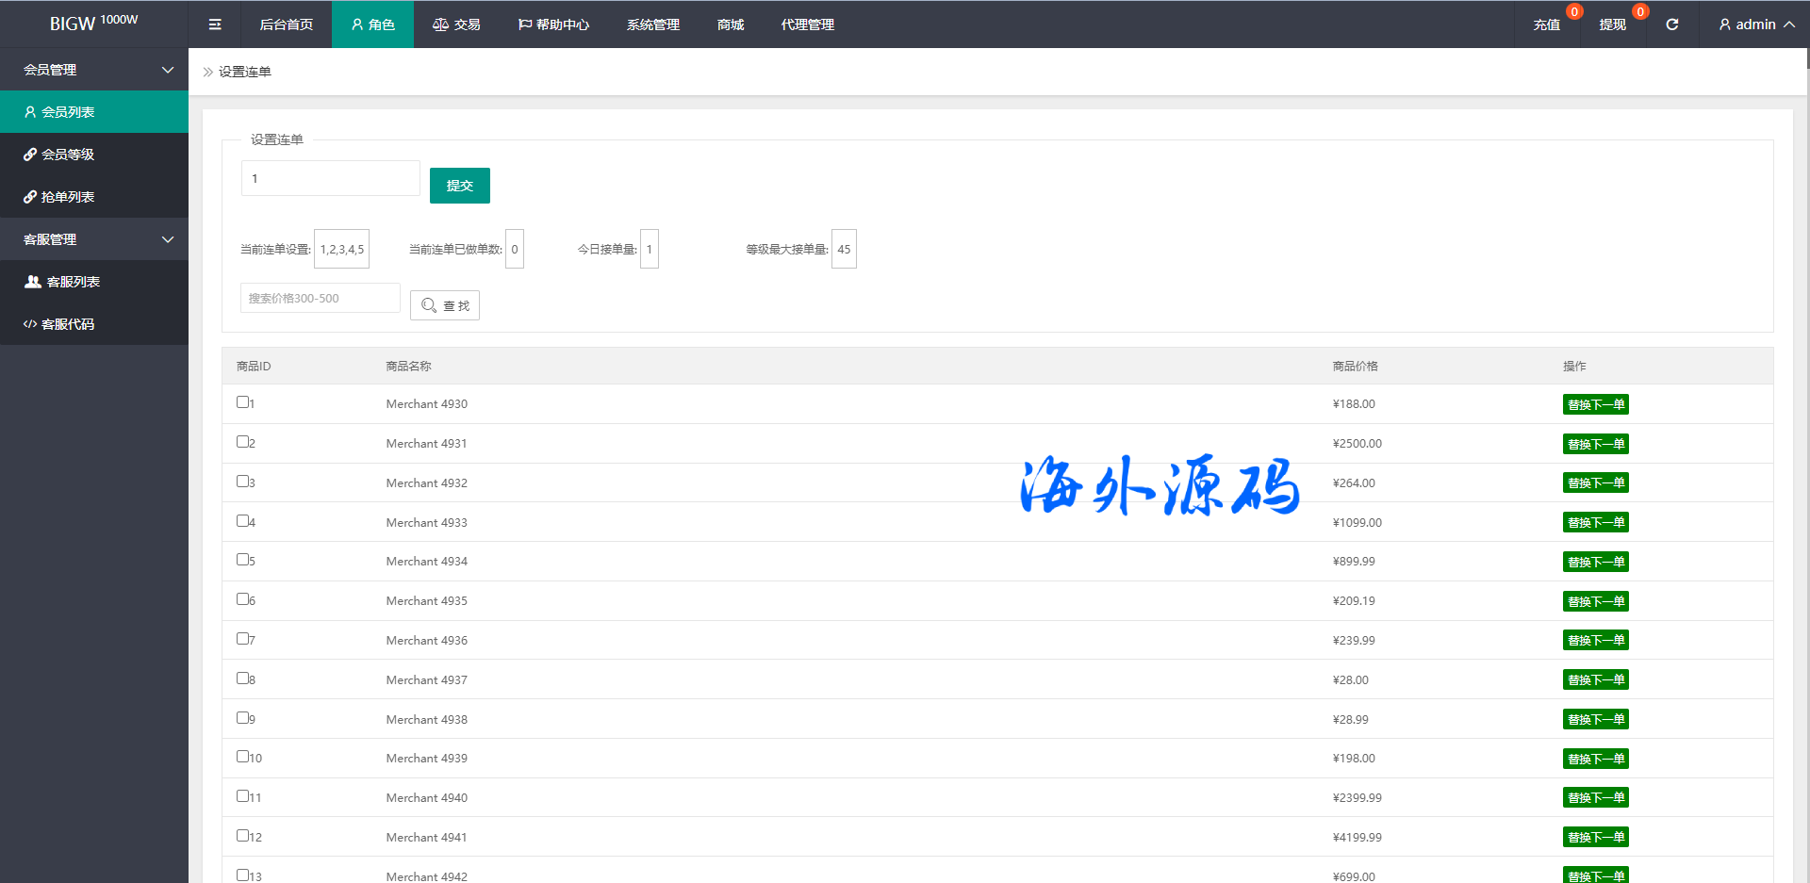Image resolution: width=1810 pixels, height=883 pixels.
Task: Check the checkbox for Merchant 4930
Action: [242, 402]
